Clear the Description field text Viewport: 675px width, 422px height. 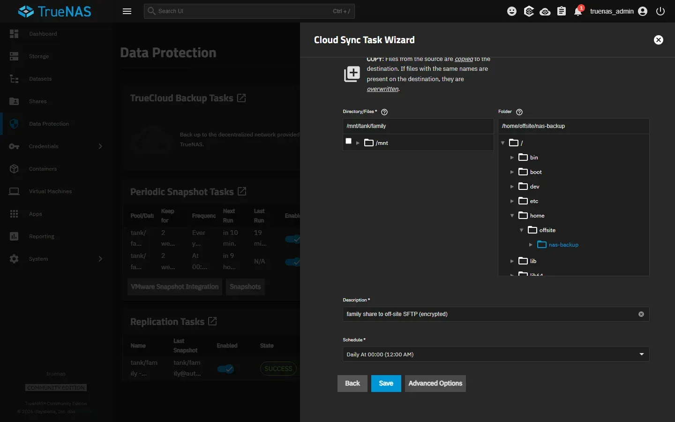click(x=641, y=314)
